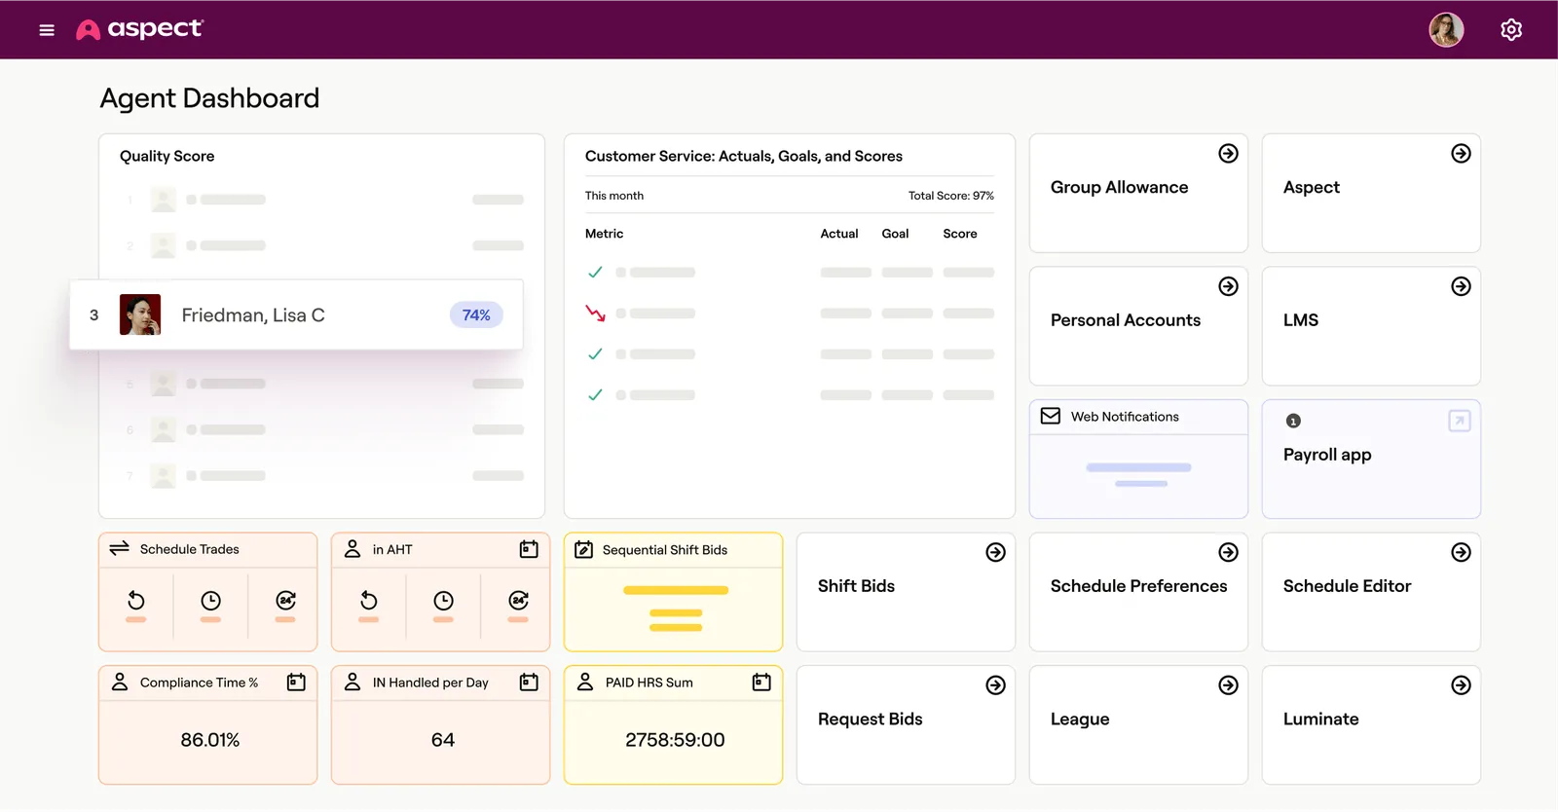Screen dimensions: 1558x812
Task: Open the Luminate card
Action: pos(1371,724)
